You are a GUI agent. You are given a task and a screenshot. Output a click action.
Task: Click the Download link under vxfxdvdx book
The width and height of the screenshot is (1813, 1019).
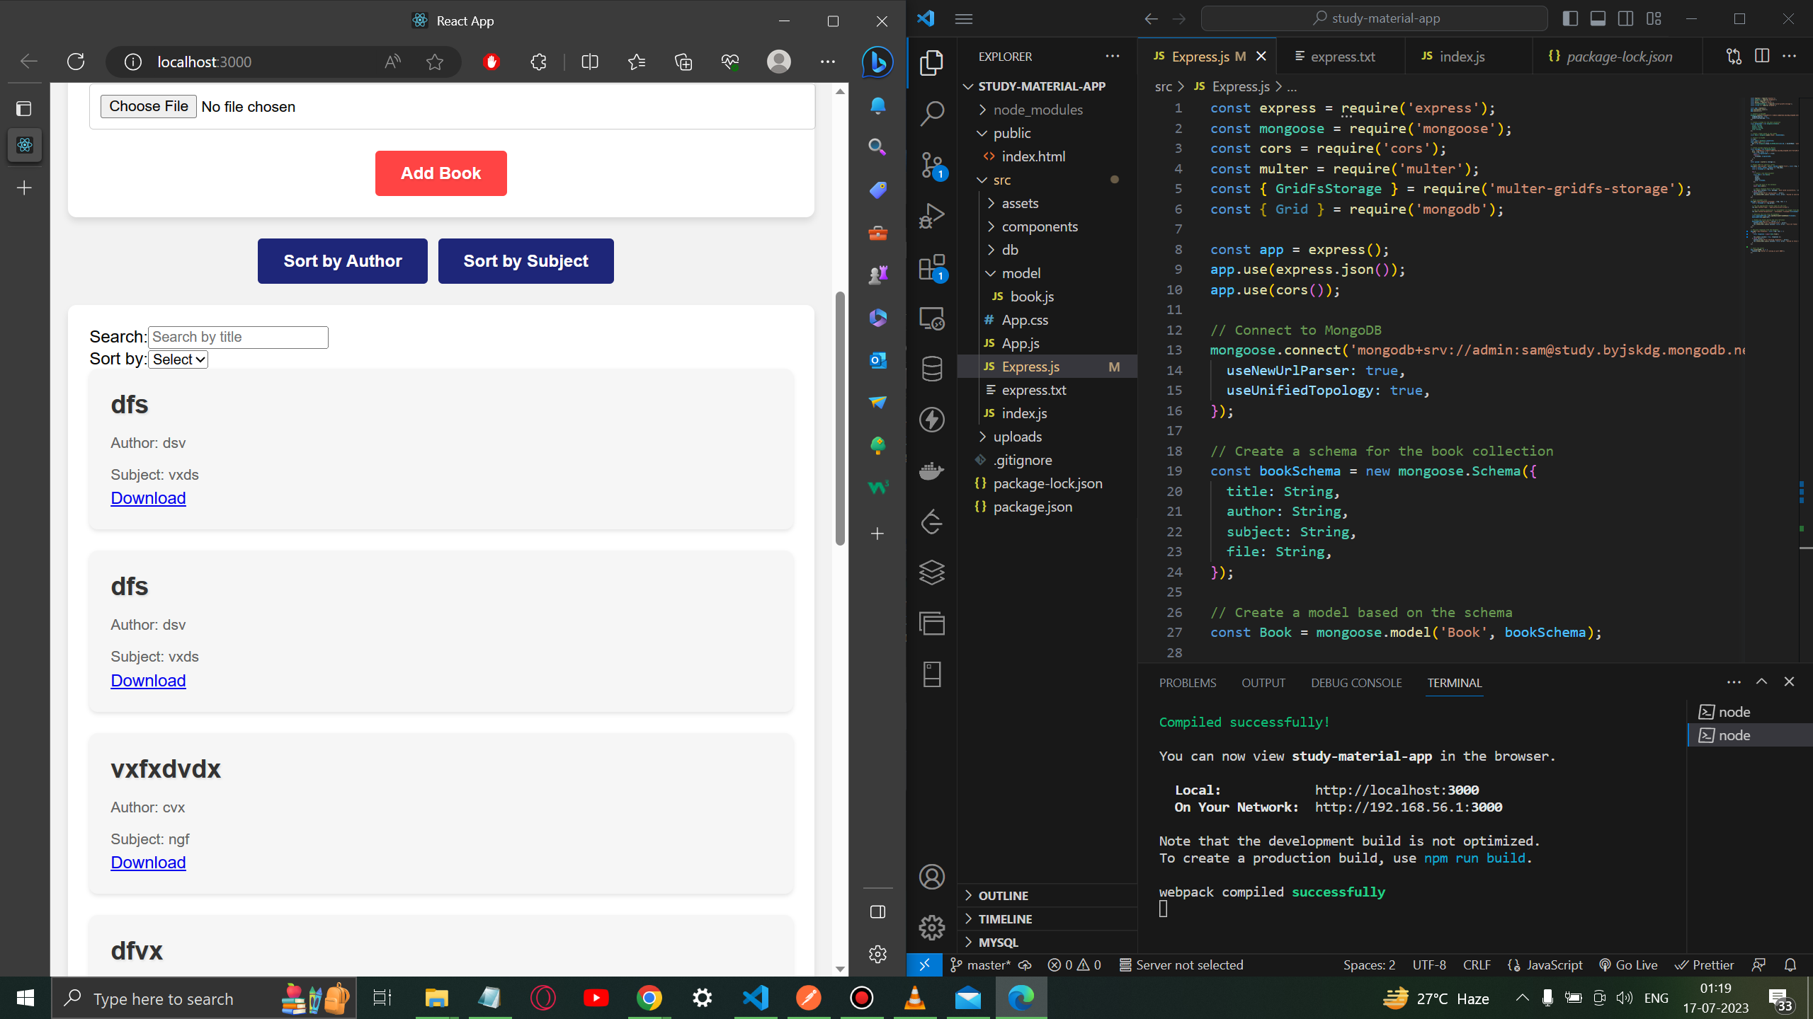[x=148, y=862]
